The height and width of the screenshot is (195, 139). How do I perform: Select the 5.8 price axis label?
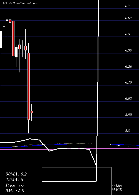128,131
